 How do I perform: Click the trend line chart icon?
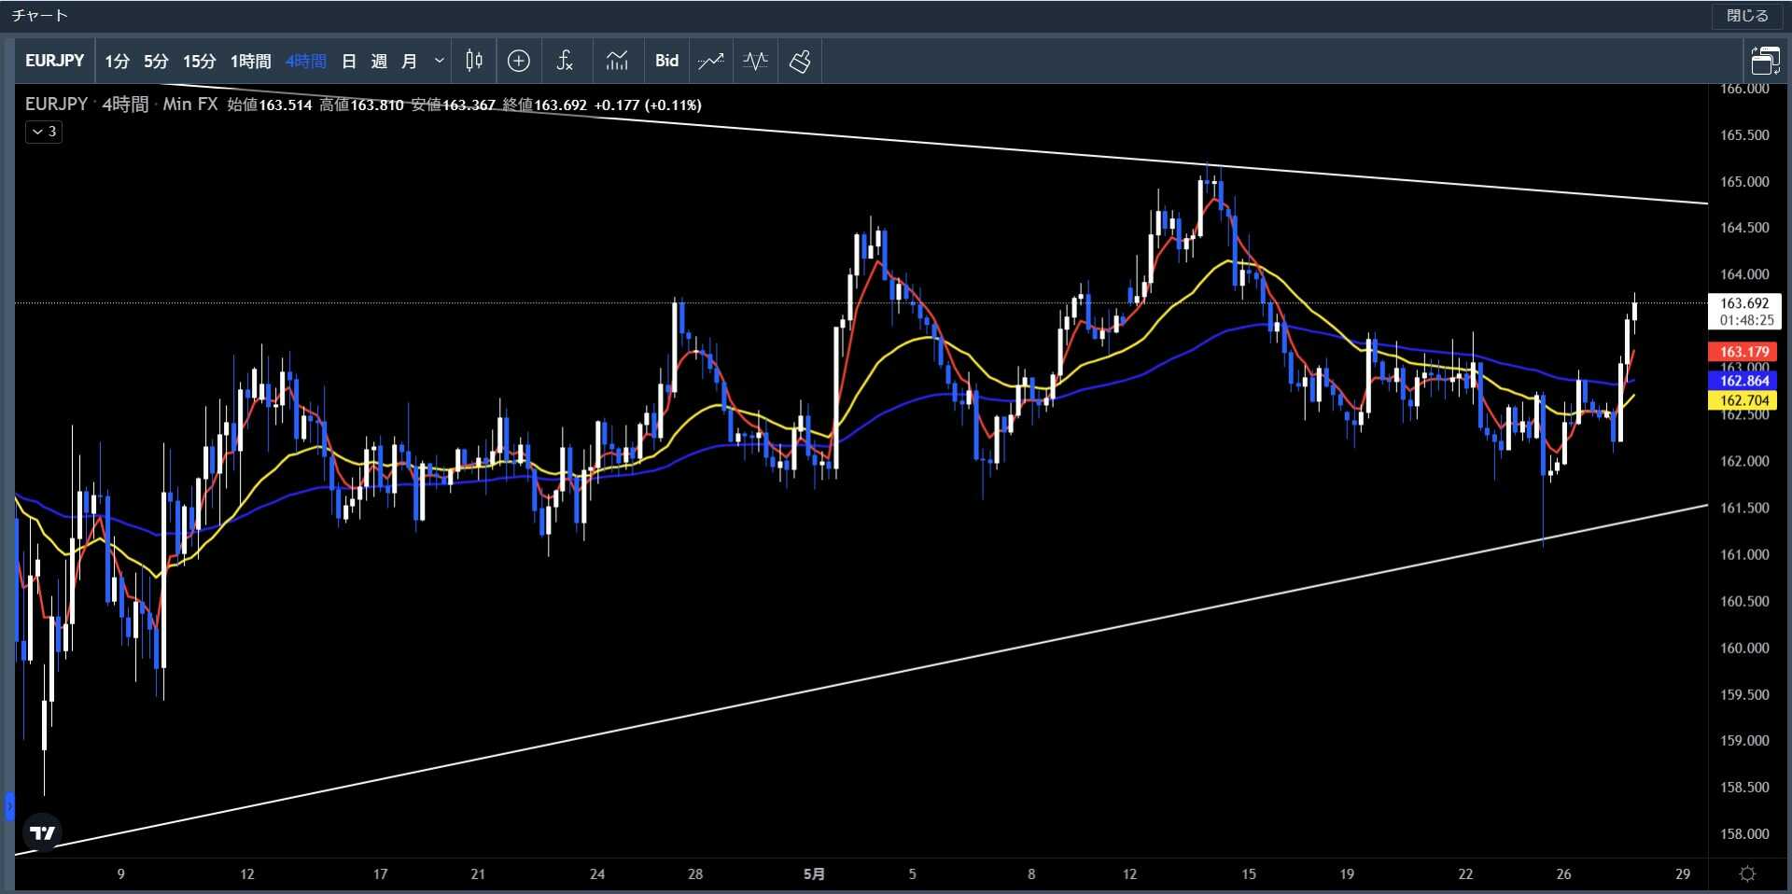[710, 61]
